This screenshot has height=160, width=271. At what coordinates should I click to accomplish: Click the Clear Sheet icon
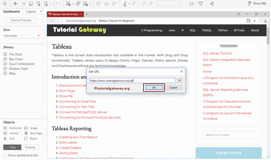(85, 4)
